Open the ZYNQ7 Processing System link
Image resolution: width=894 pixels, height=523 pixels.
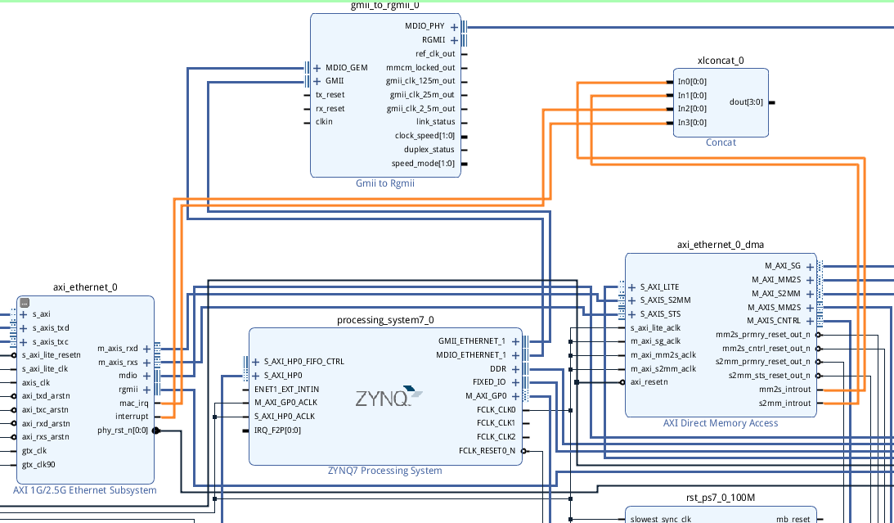385,471
